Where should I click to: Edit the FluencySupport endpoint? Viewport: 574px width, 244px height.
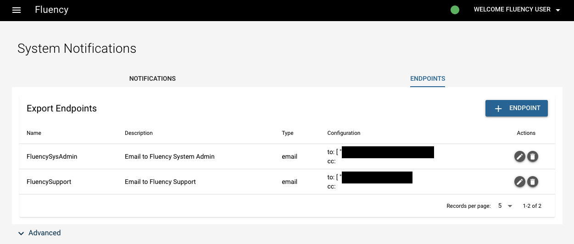519,182
